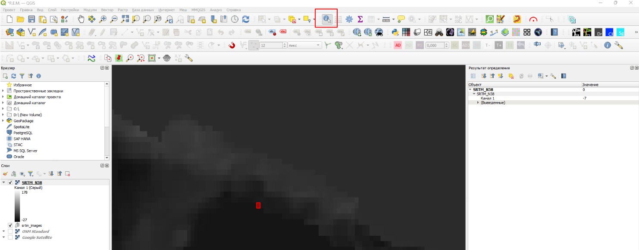The width and height of the screenshot is (639, 250).
Task: Open the Processing Toolbox gear icon
Action: click(x=349, y=19)
